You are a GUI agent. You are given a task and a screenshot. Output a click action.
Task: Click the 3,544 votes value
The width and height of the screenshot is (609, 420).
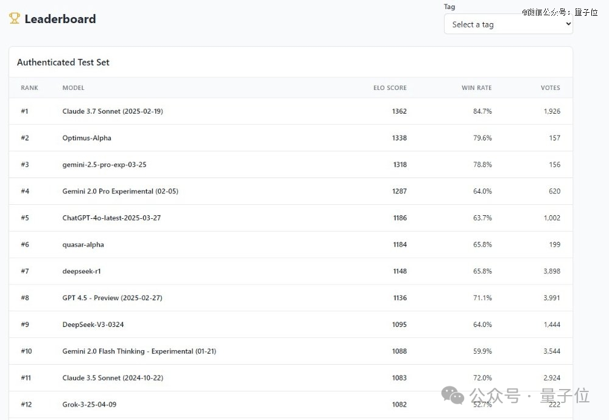point(552,351)
